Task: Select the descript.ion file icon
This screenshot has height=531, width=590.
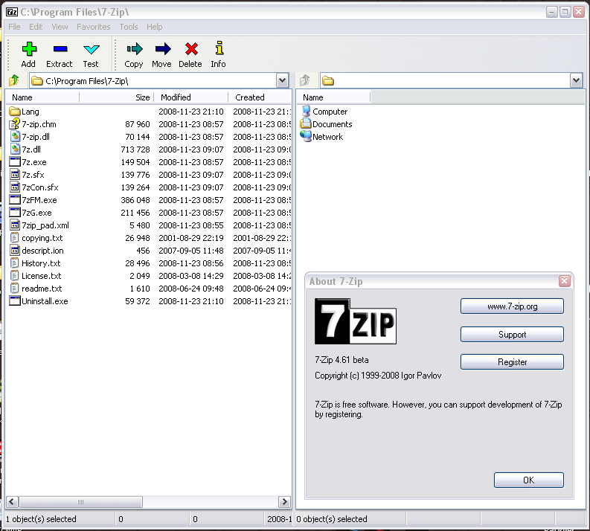Action: pos(14,251)
